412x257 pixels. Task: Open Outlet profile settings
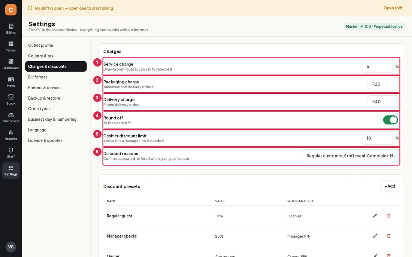(x=56, y=45)
